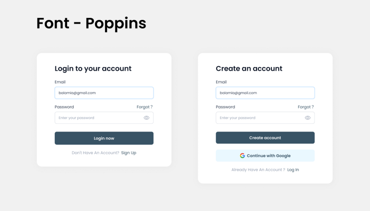Image resolution: width=370 pixels, height=211 pixels.
Task: Click the Password label in Login card
Action: point(64,107)
